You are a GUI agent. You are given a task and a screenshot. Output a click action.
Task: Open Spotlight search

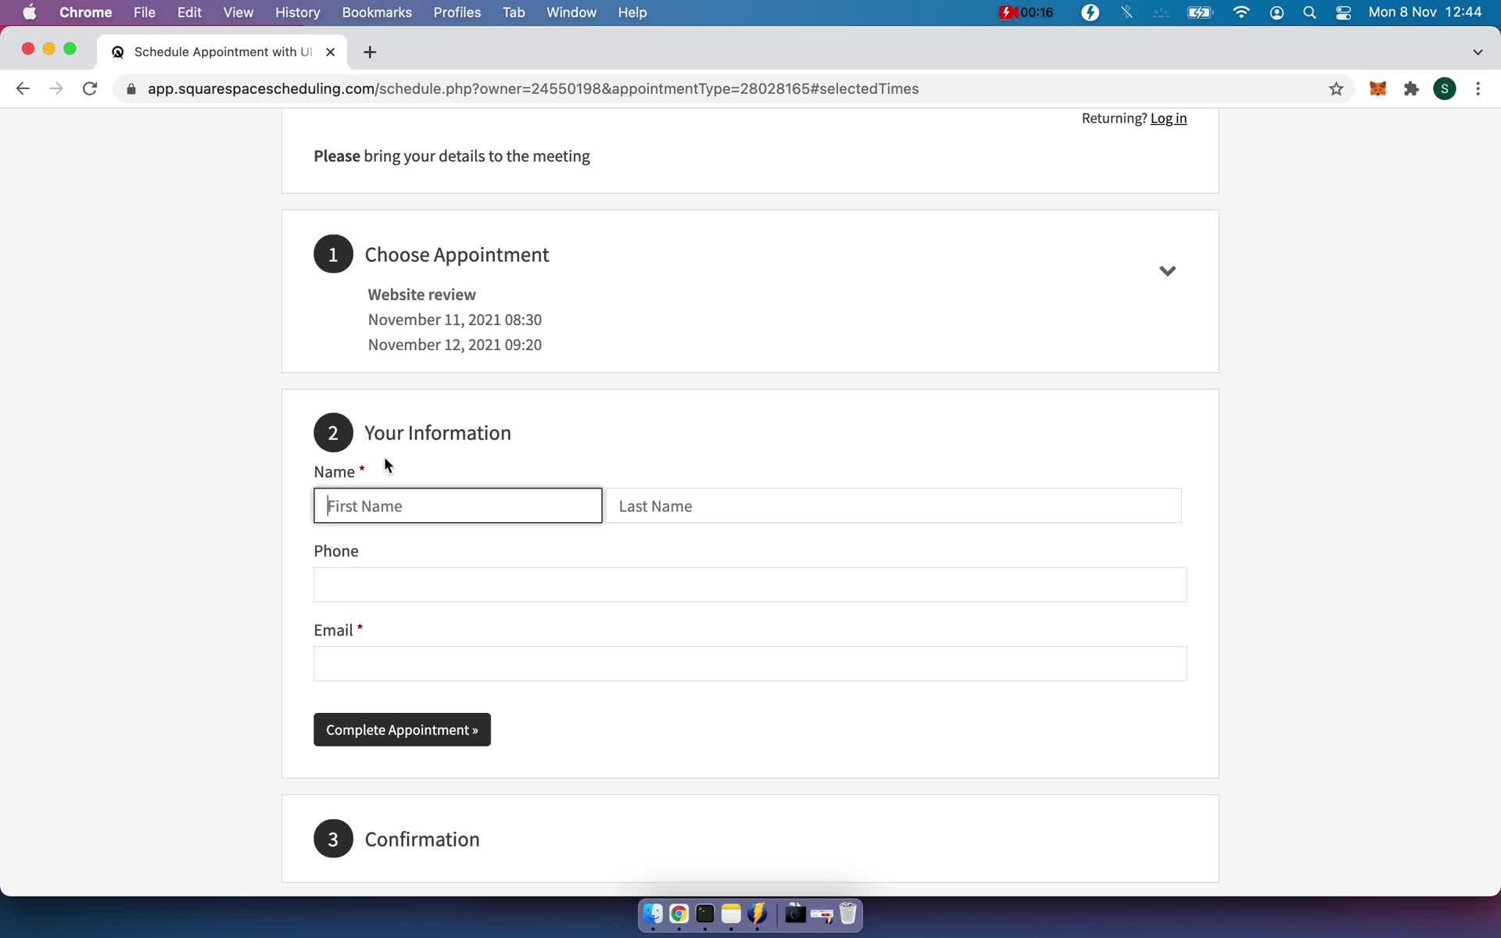pos(1309,13)
